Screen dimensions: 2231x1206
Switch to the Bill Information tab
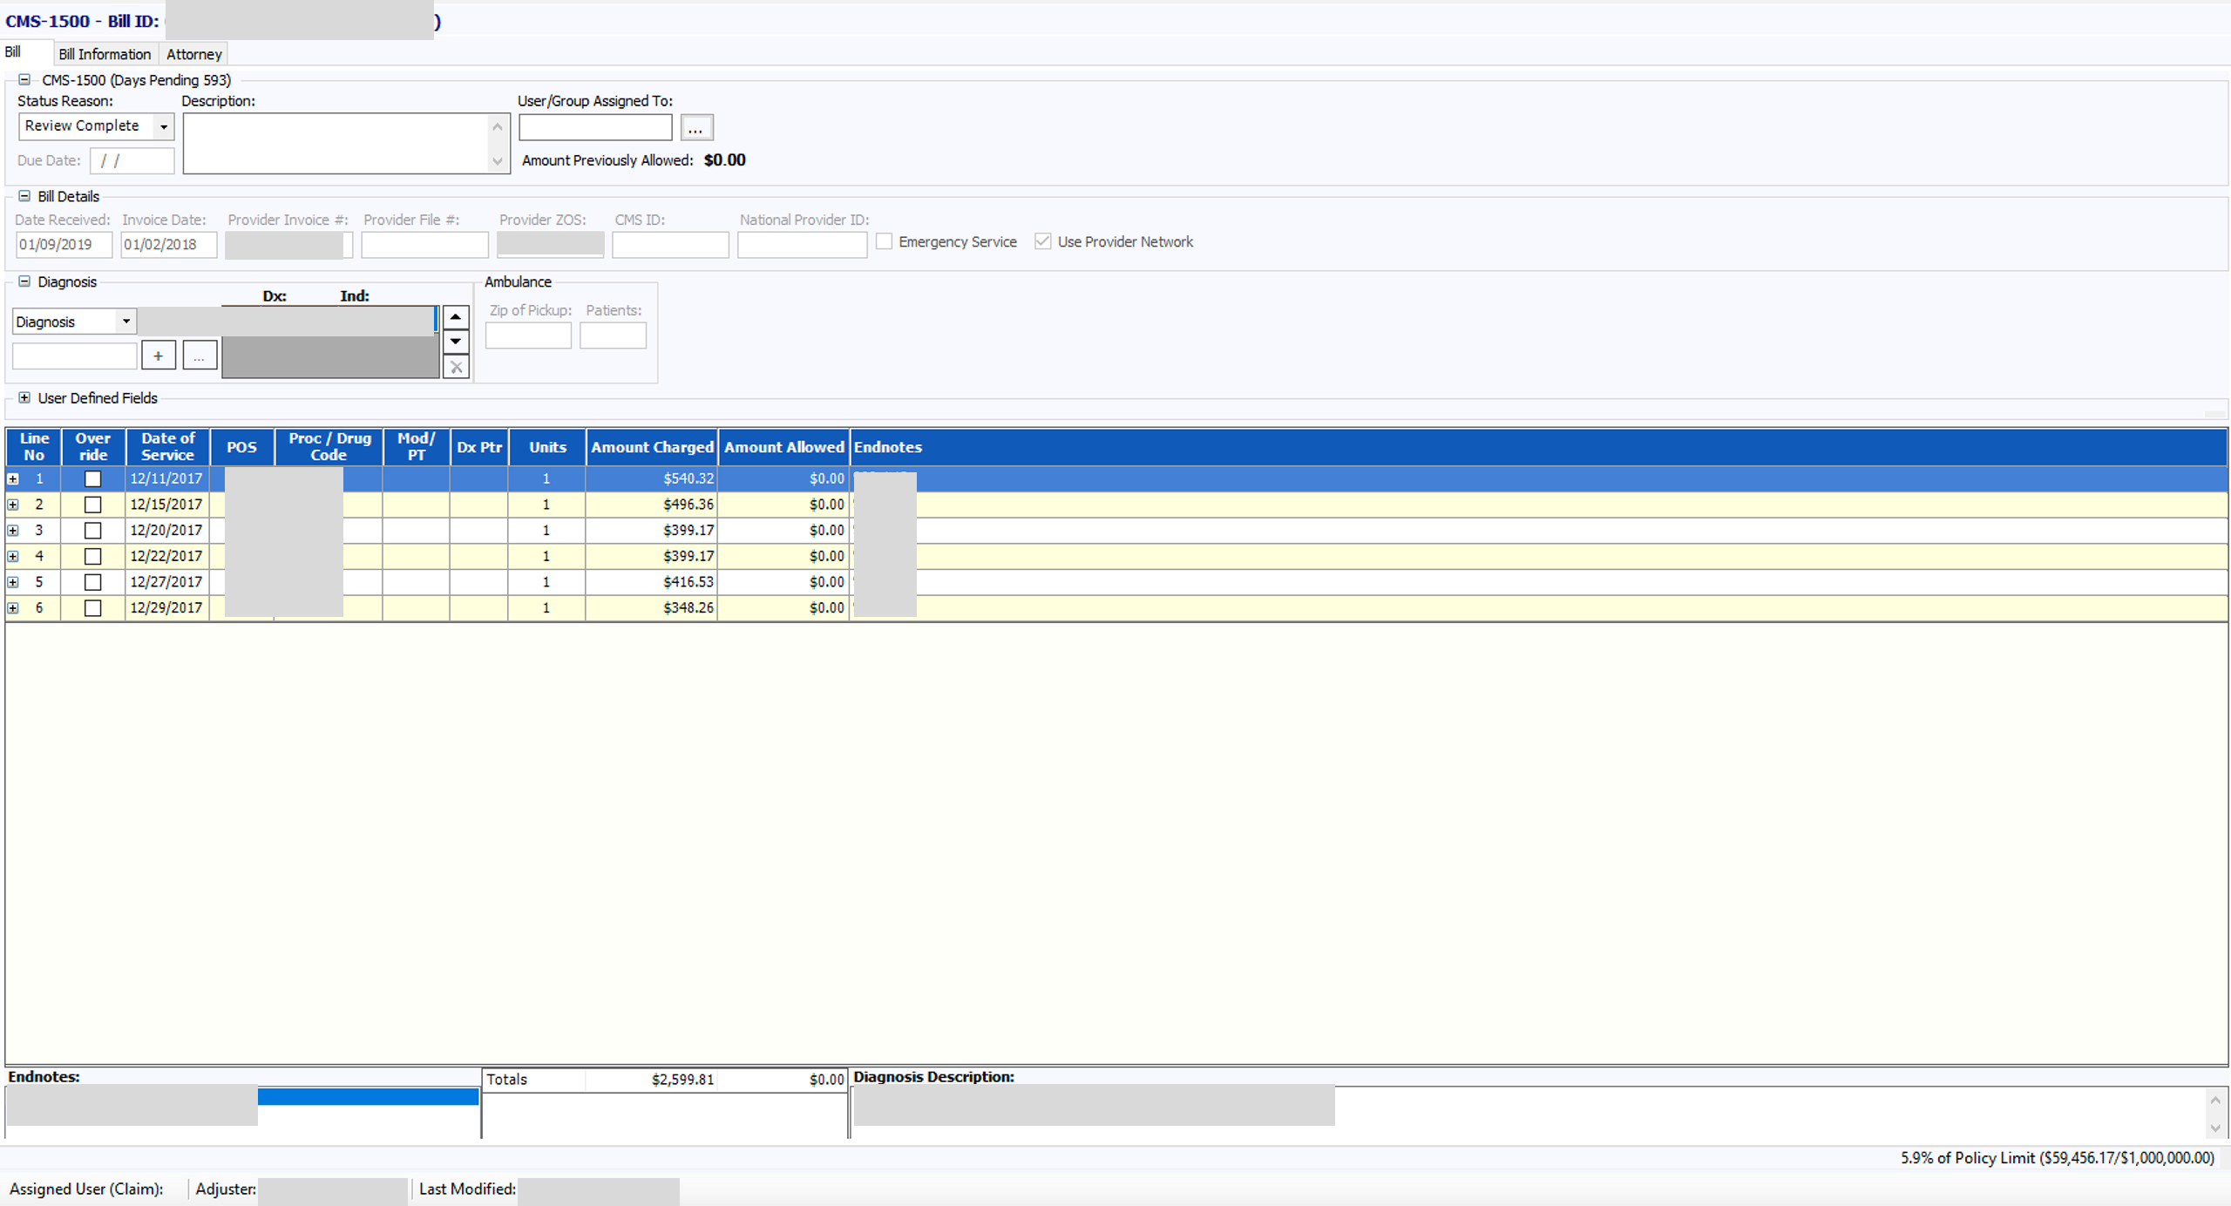coord(105,54)
